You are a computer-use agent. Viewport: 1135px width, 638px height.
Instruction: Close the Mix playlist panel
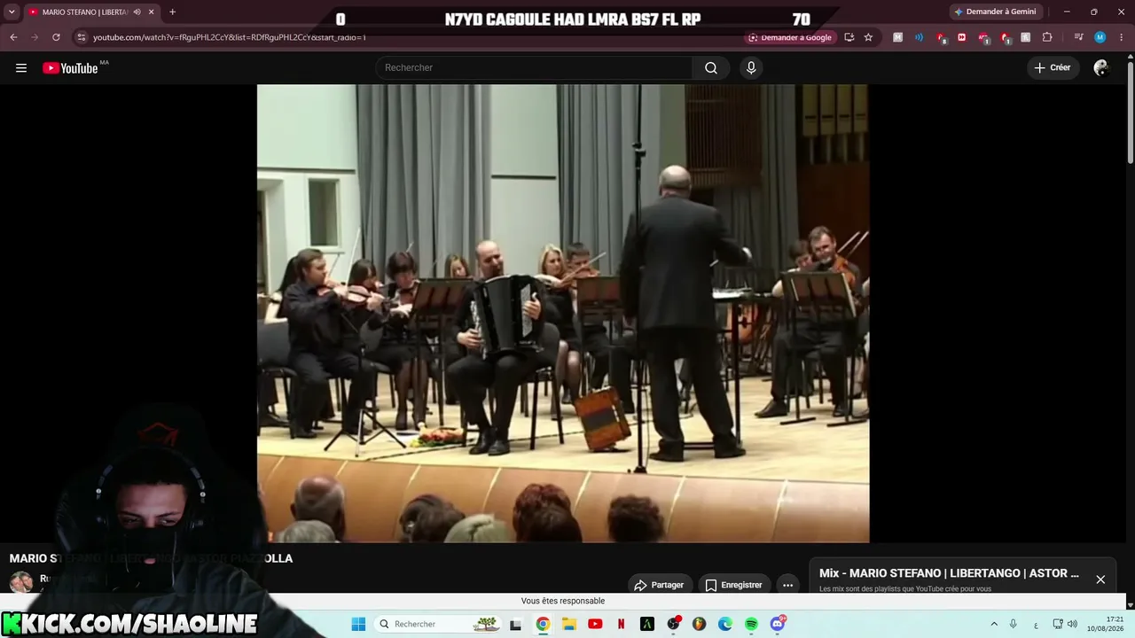point(1100,580)
